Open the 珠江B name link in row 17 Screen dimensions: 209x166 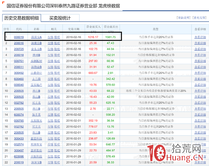point(36,133)
